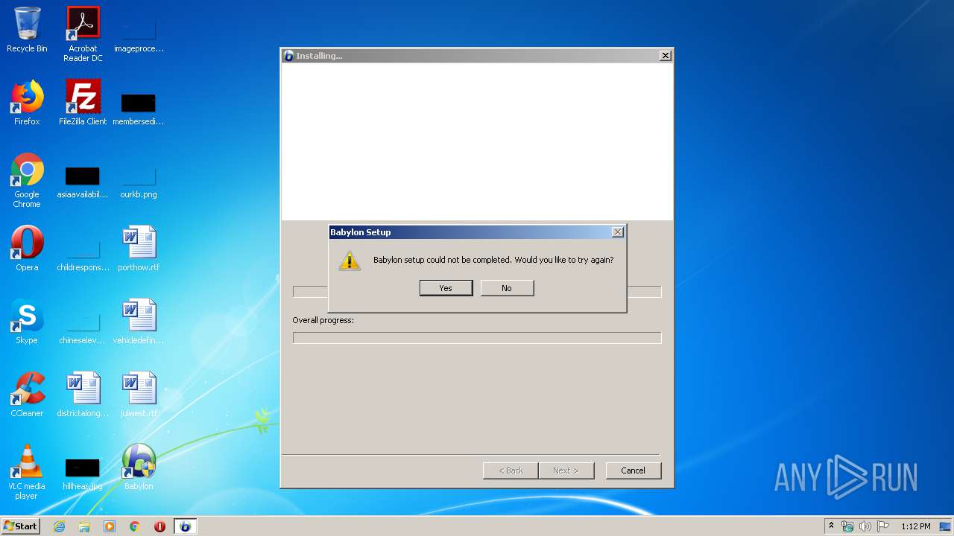Select Firefox desktop shortcut
This screenshot has height=536, width=954.
tap(27, 103)
